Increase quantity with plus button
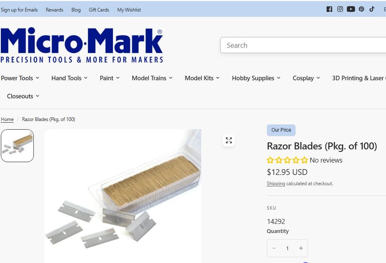This screenshot has width=386, height=263. pos(301,248)
